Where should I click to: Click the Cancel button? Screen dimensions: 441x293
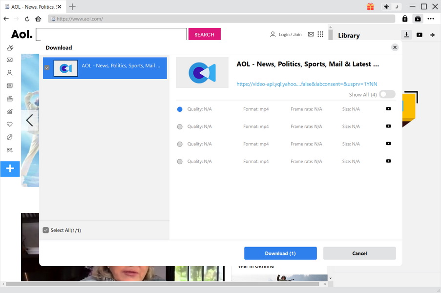coord(359,253)
